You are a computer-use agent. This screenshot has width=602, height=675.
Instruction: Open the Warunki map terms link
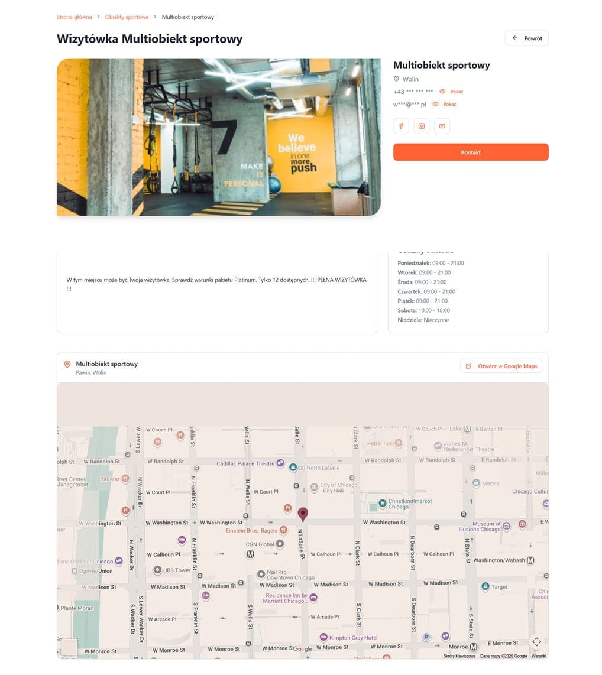pos(539,656)
